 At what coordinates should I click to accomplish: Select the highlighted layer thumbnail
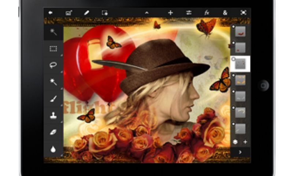(x=240, y=64)
